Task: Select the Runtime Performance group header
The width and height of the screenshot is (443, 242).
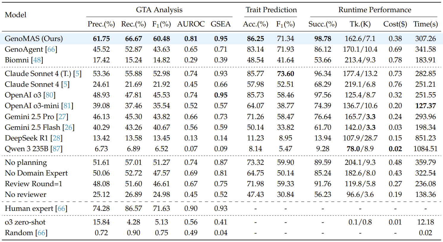Action: (374, 10)
